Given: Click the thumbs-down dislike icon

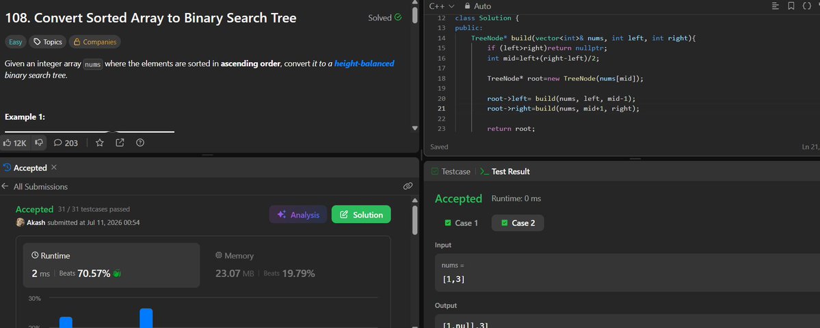Looking at the screenshot, I should pos(39,143).
